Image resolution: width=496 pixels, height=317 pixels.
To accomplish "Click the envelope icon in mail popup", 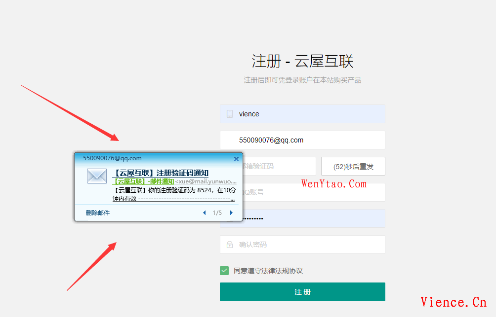I will pyautogui.click(x=97, y=176).
